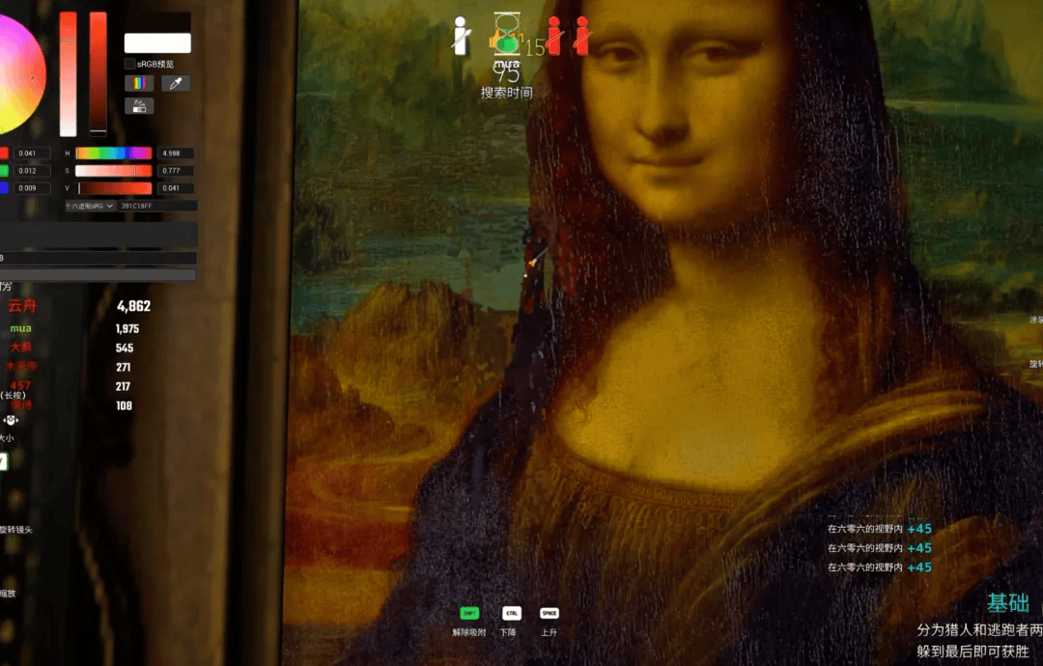Screen dimensions: 1043x666
Task: Adjust the V value gradient slider
Action: 114,188
